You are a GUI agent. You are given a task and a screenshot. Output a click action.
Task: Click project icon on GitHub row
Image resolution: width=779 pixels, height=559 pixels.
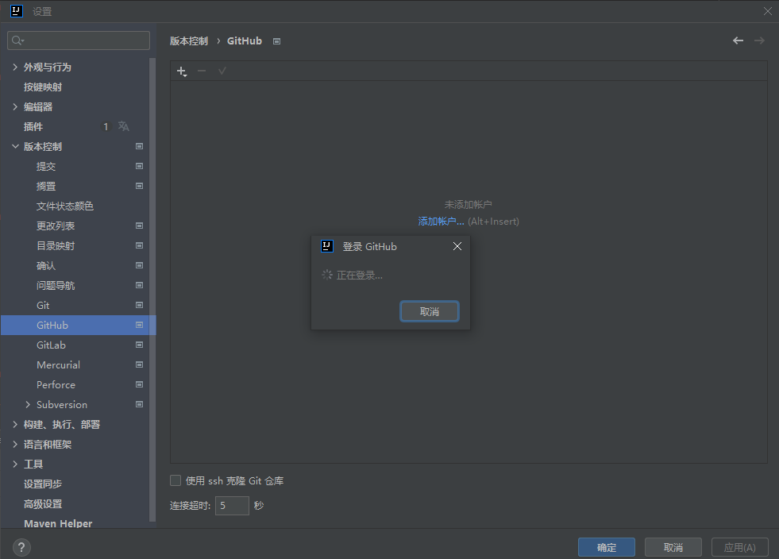(140, 326)
